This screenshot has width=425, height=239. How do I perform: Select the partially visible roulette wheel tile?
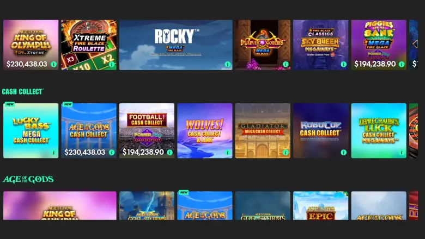coord(414,131)
